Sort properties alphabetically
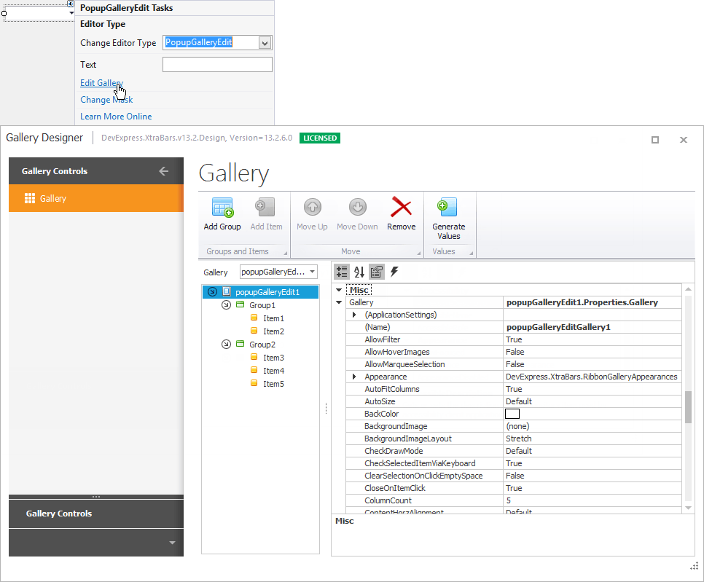 pos(359,272)
